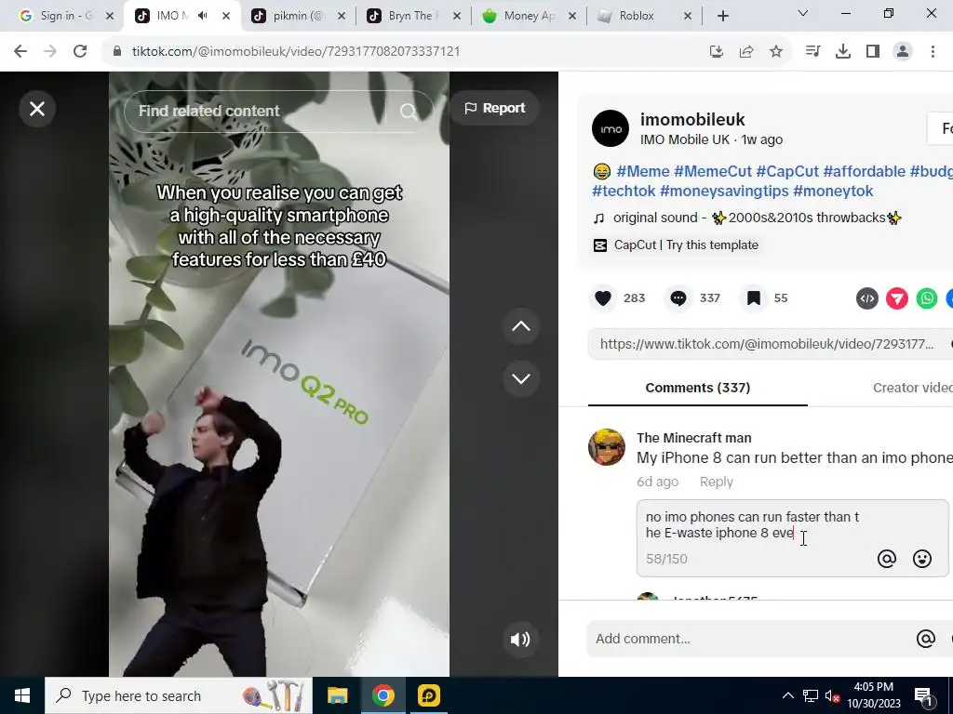The image size is (953, 714).
Task: Click inside the reply text box
Action: pos(754,525)
